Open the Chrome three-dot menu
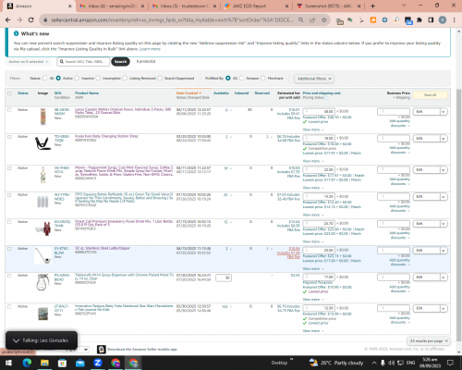Viewport: 462px width, 370px height. 454,19
